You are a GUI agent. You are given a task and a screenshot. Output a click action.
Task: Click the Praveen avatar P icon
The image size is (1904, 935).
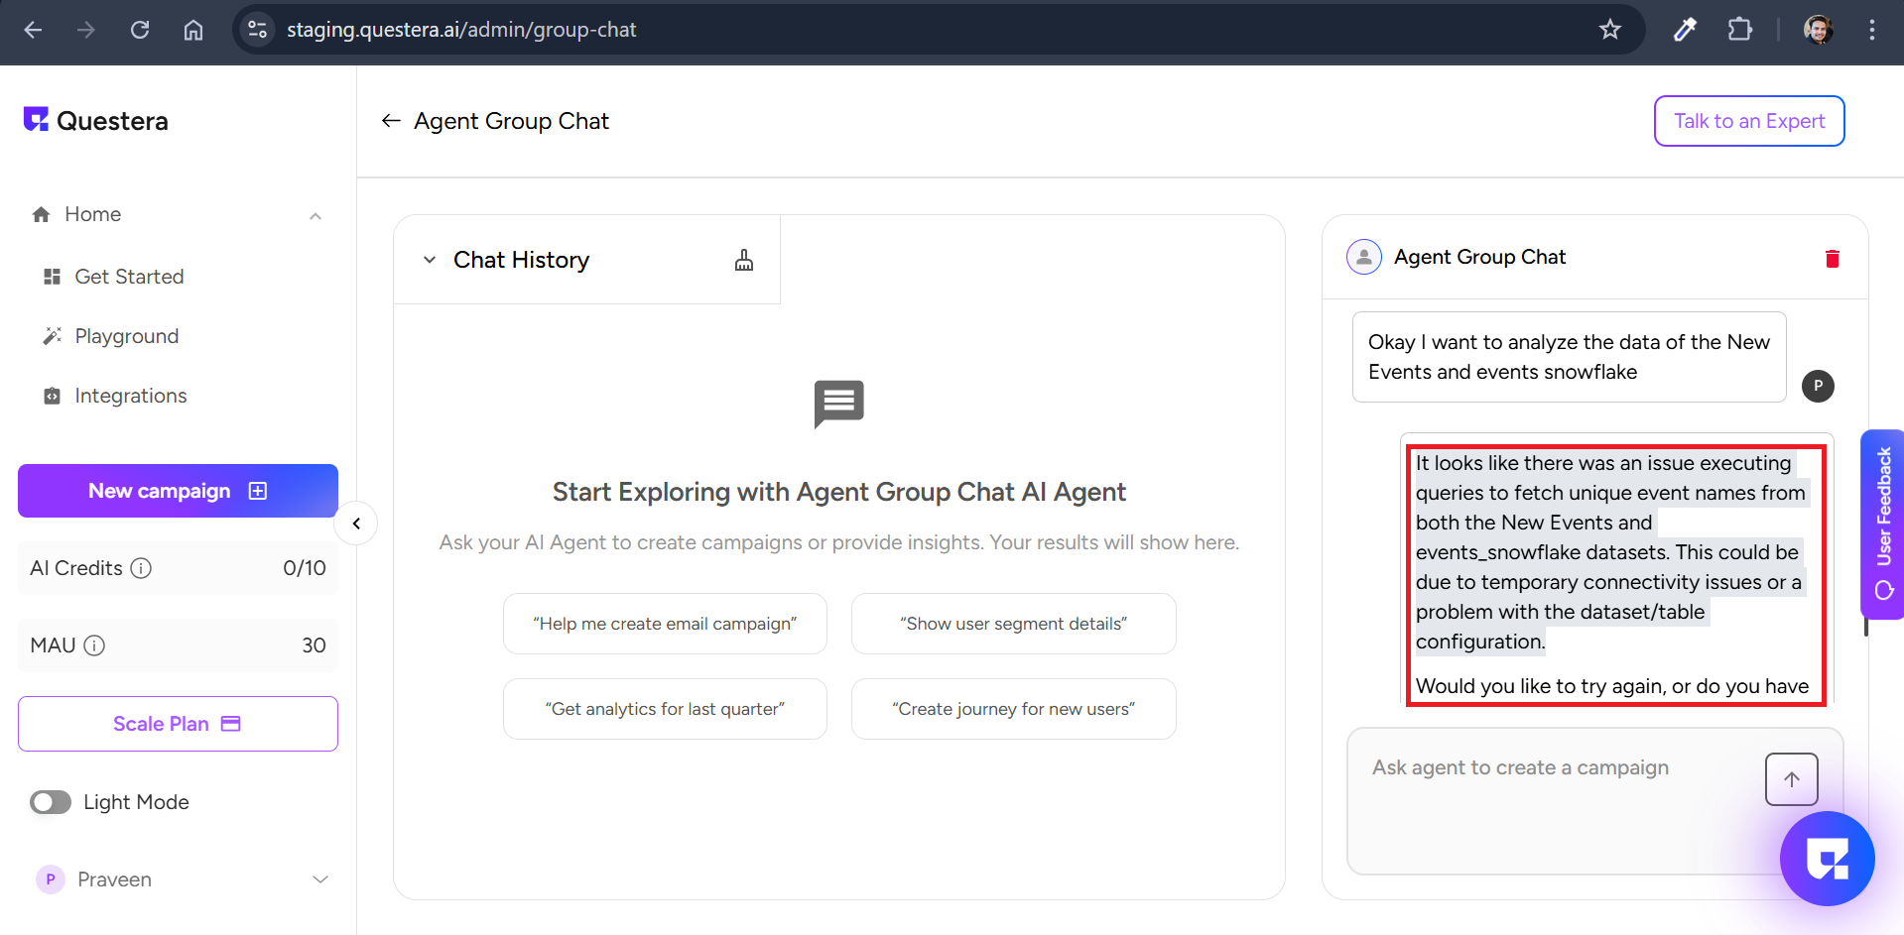51,879
